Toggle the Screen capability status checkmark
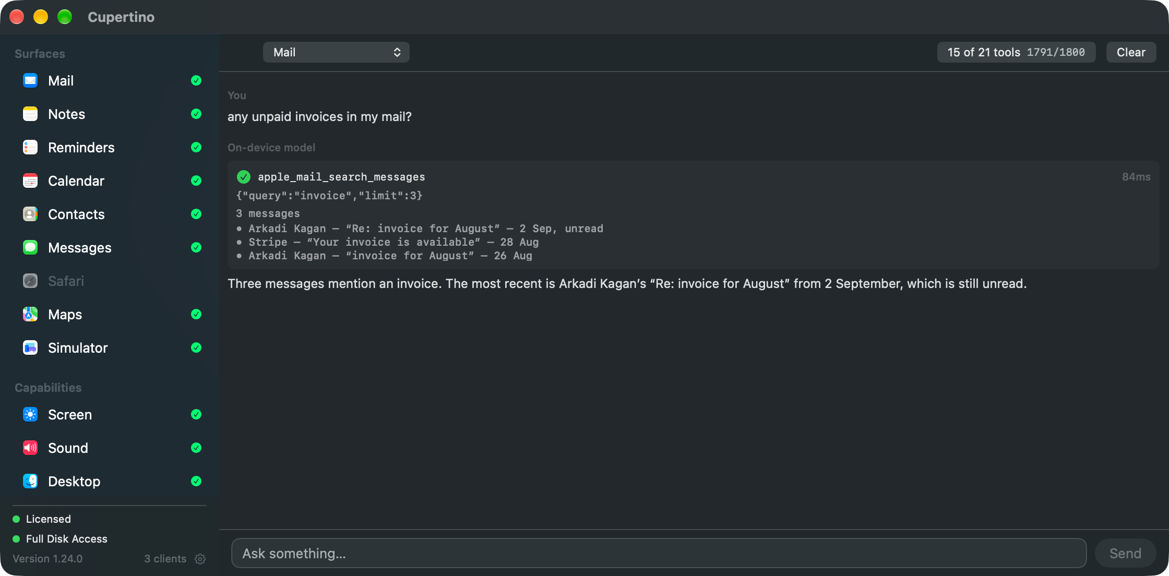Screen dimensions: 1169x576 click(196, 414)
